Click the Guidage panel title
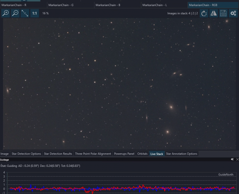The width and height of the screenshot is (239, 194). coord(4,160)
